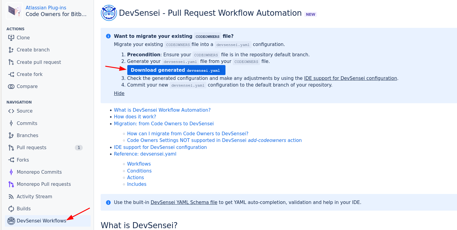
Task: Hide the CODEOWNERS migration notice
Action: coord(119,93)
